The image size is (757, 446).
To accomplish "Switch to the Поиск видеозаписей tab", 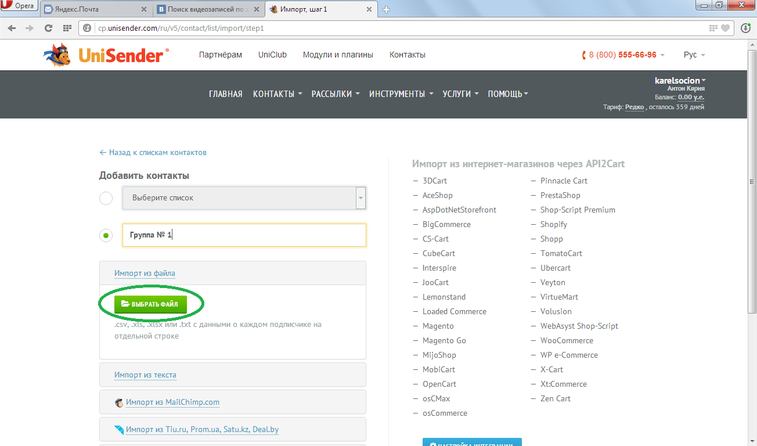I will [x=209, y=9].
